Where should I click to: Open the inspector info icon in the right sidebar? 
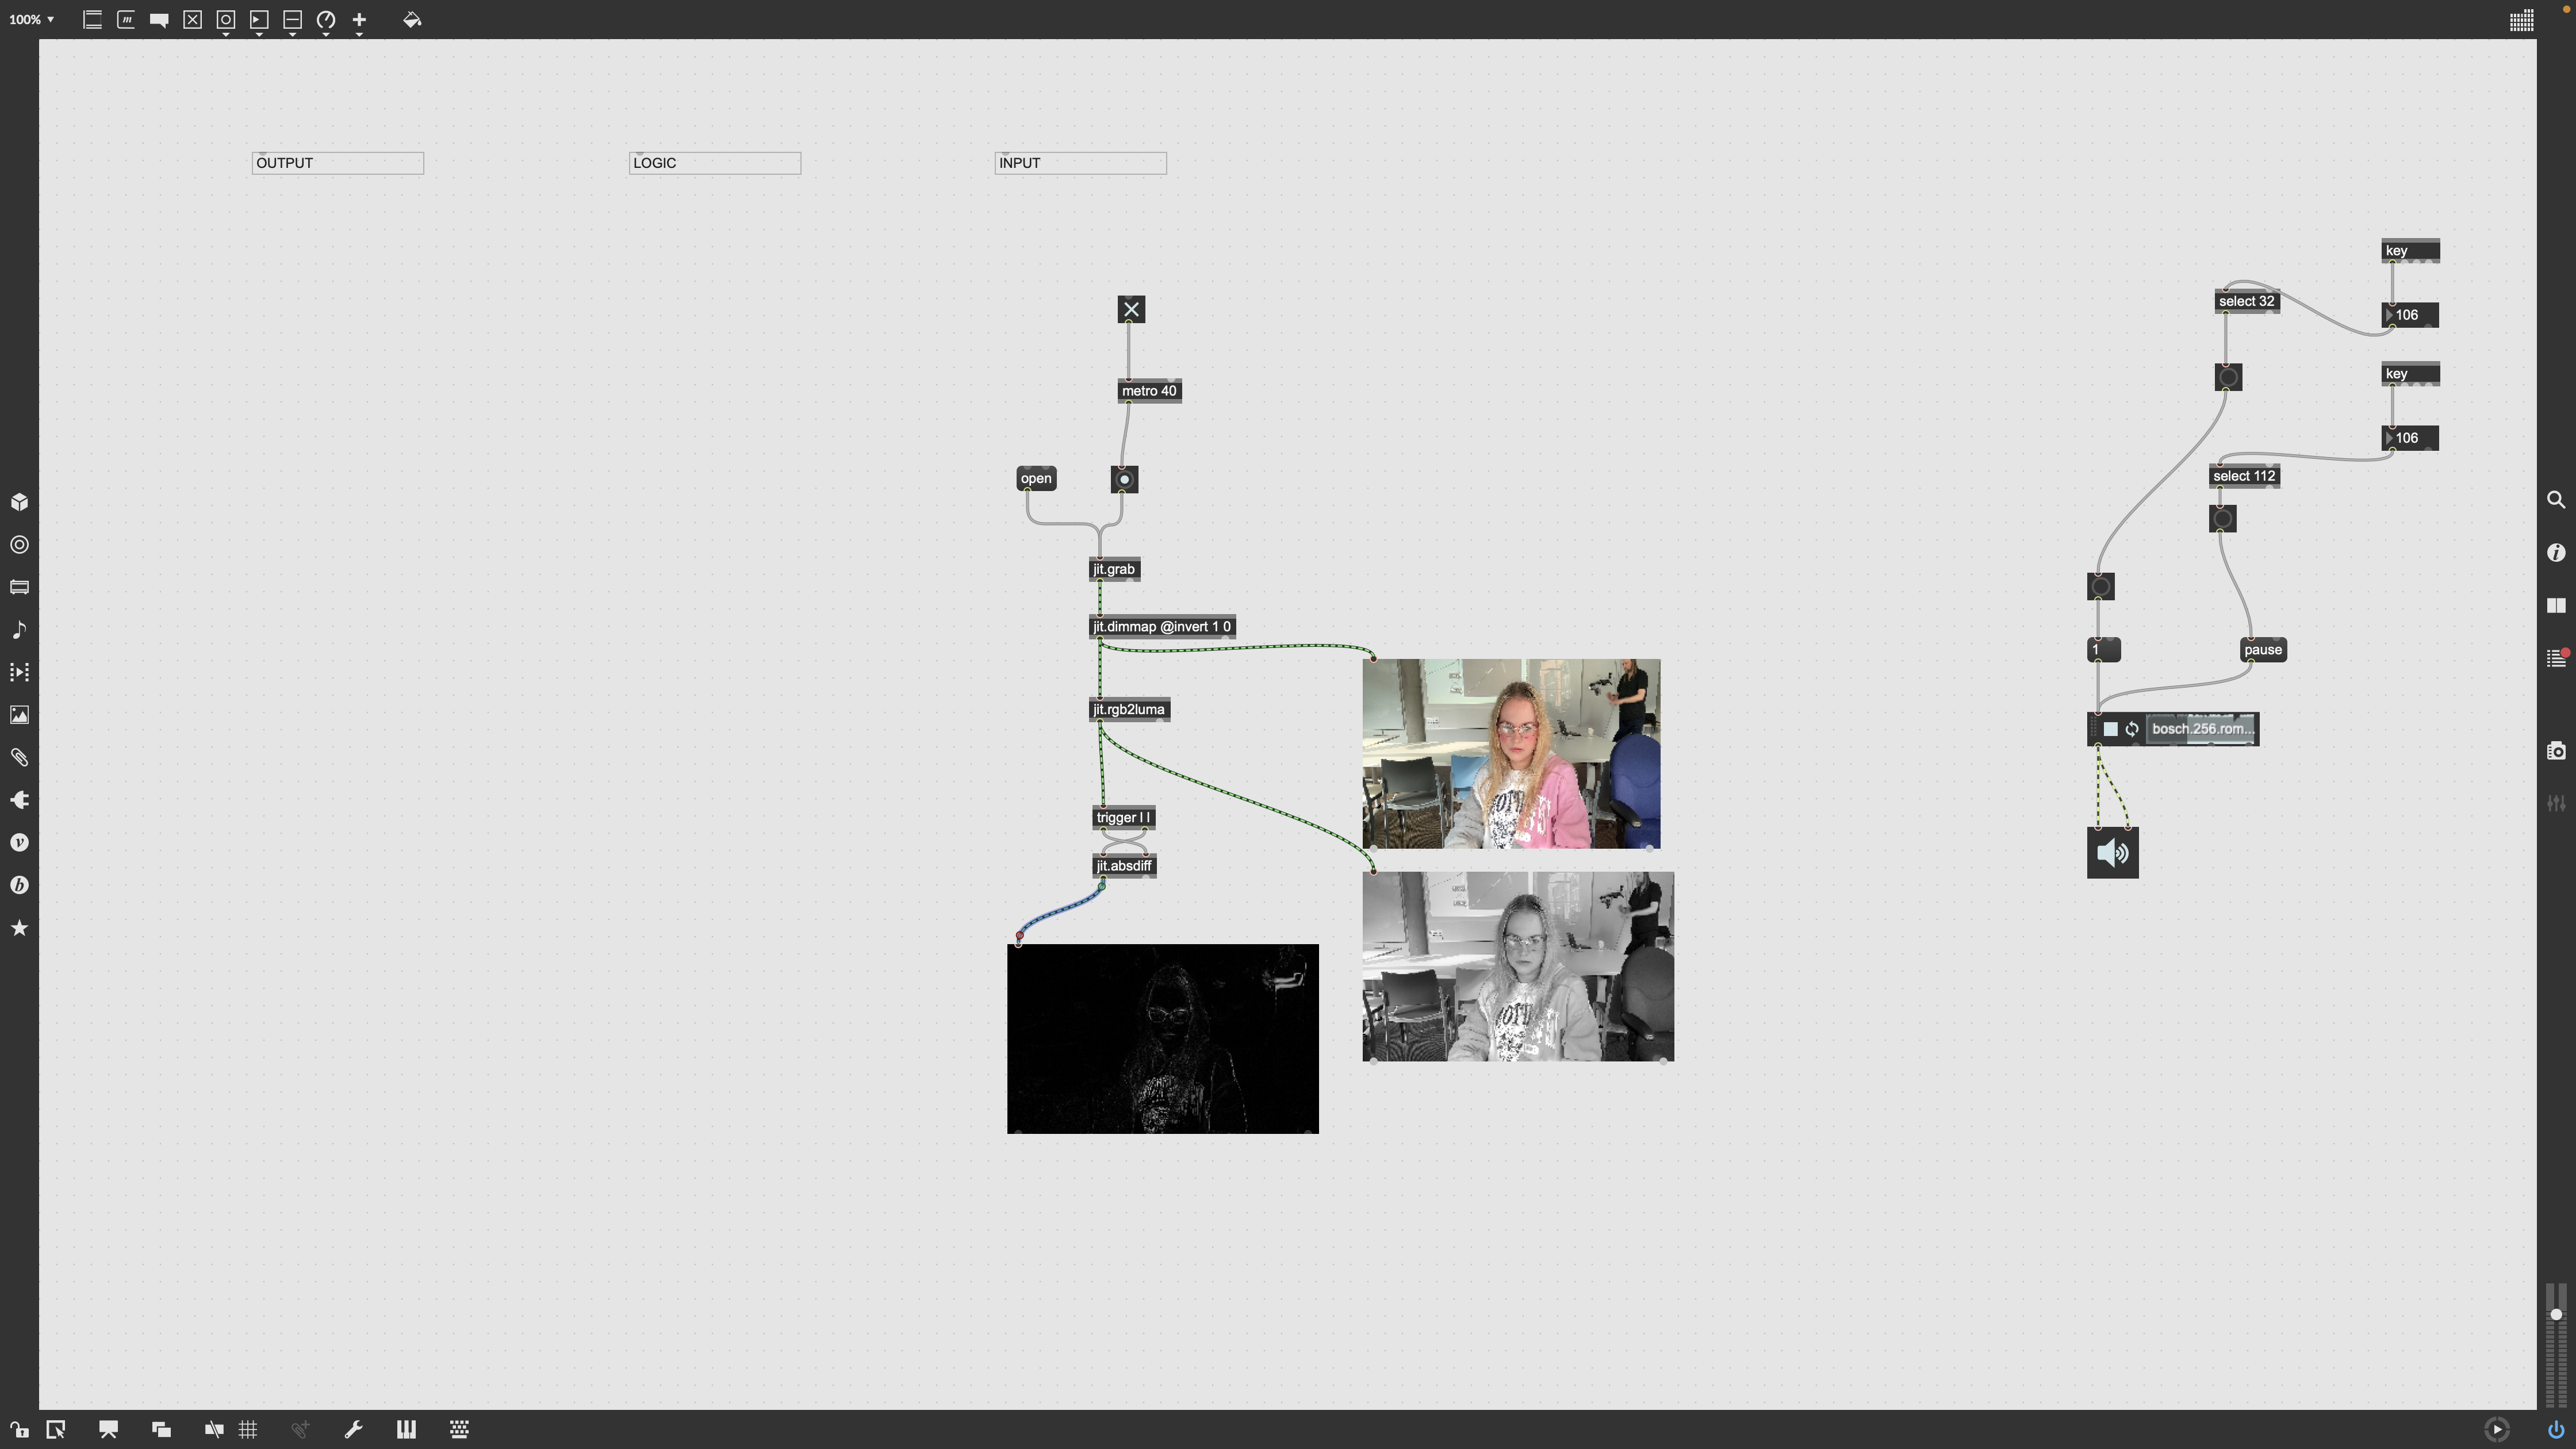2556,552
